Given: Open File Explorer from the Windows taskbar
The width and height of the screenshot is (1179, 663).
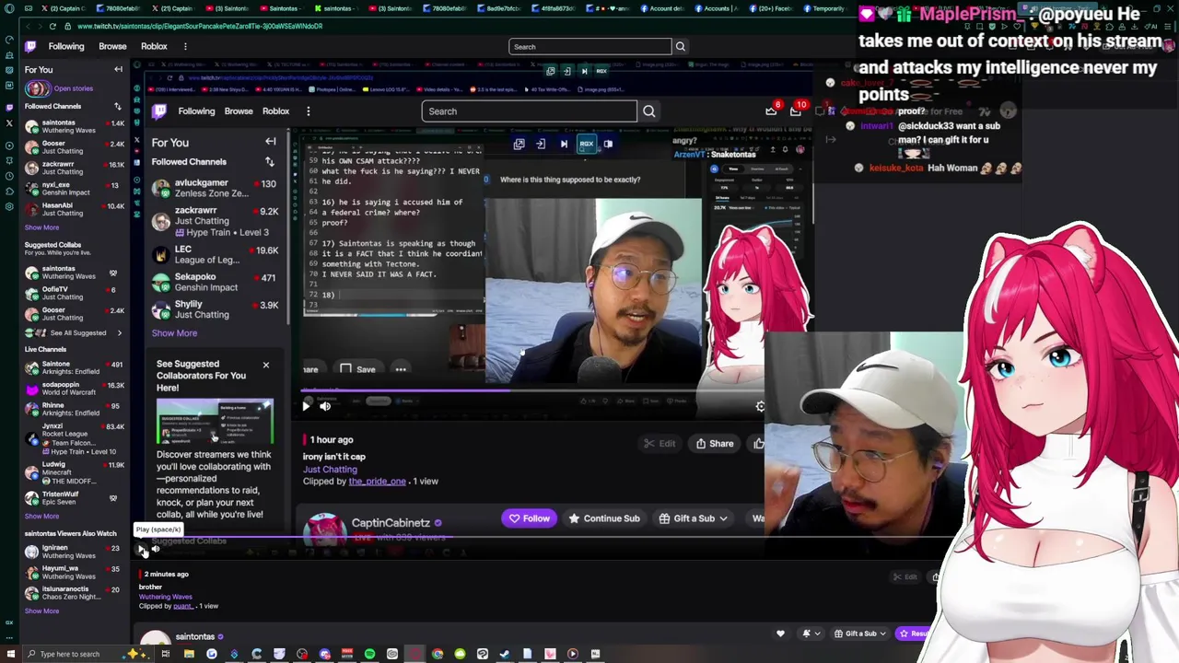Looking at the screenshot, I should tap(189, 654).
